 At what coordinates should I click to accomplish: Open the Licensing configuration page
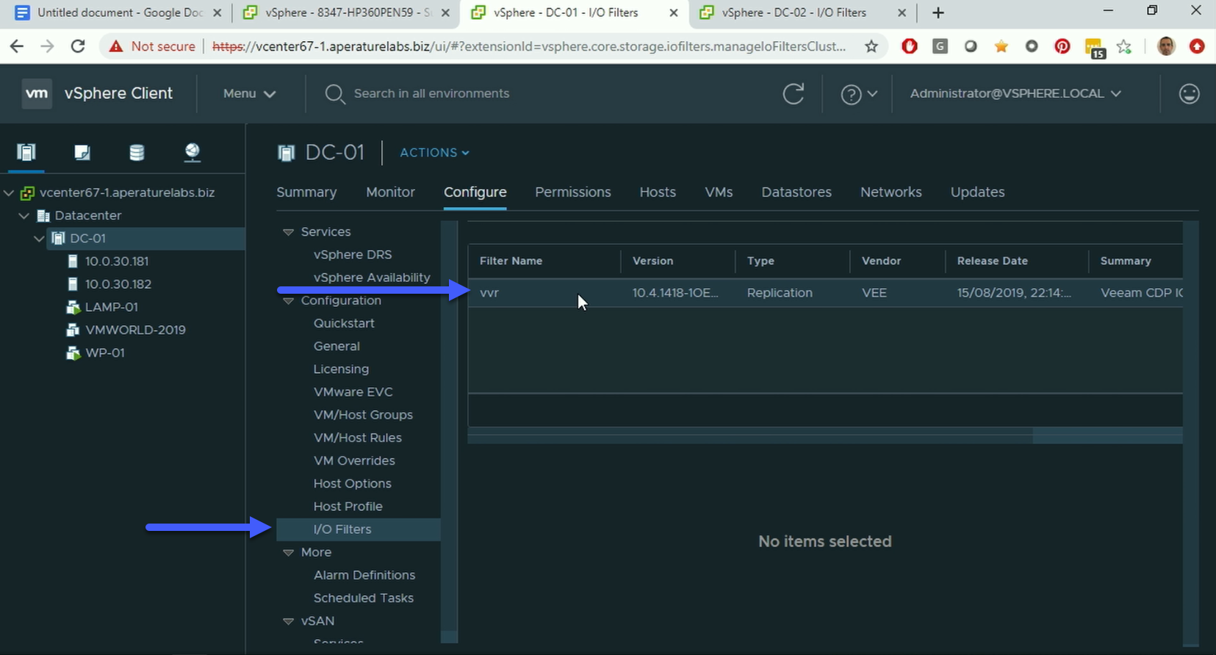tap(341, 369)
